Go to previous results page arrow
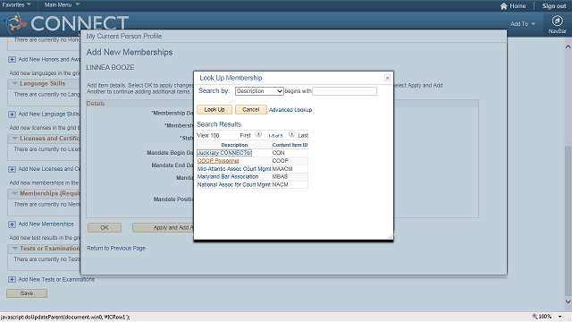The width and height of the screenshot is (572, 322). tap(258, 134)
